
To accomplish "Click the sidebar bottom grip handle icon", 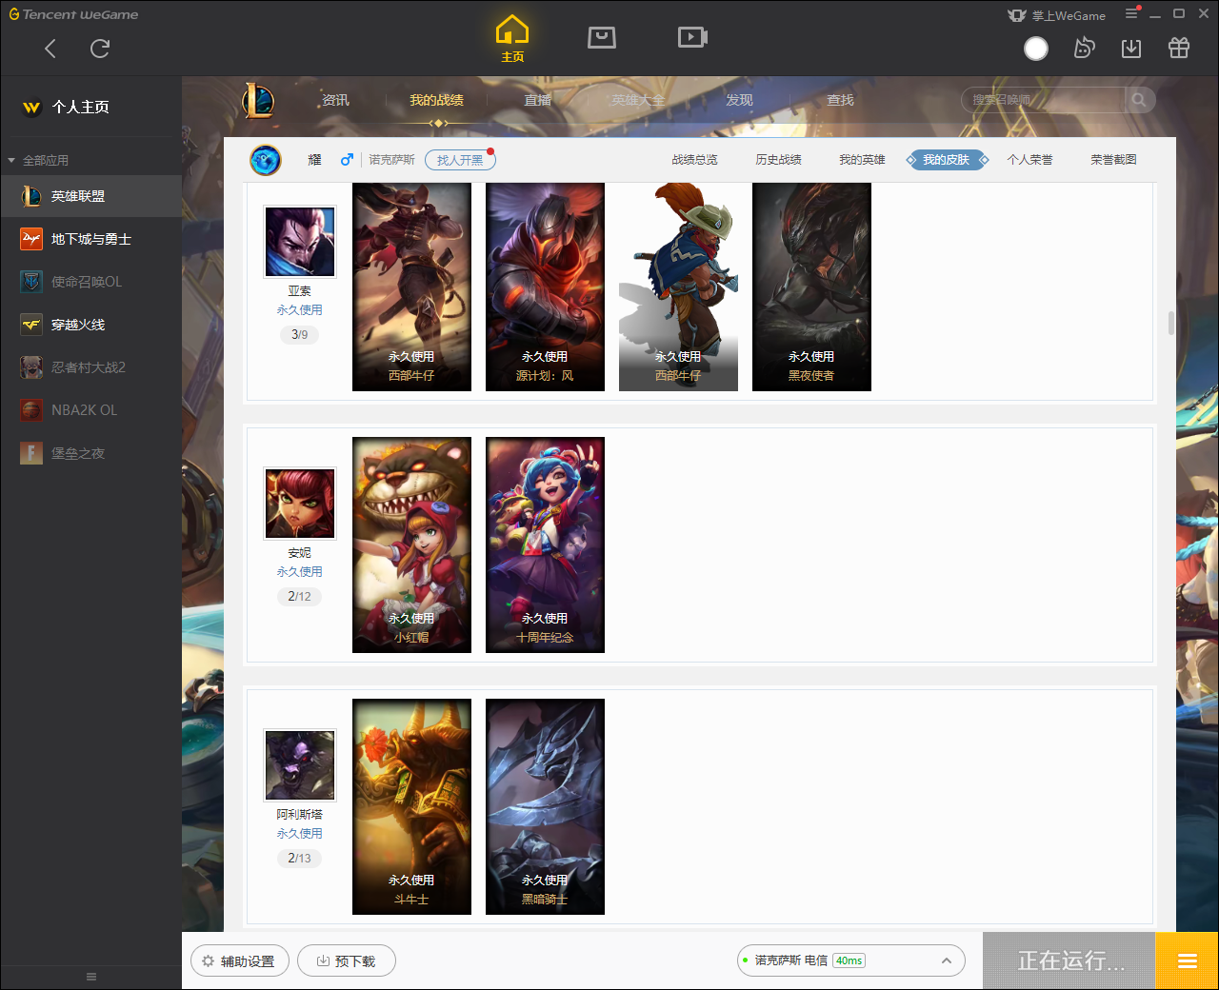I will pos(91,977).
